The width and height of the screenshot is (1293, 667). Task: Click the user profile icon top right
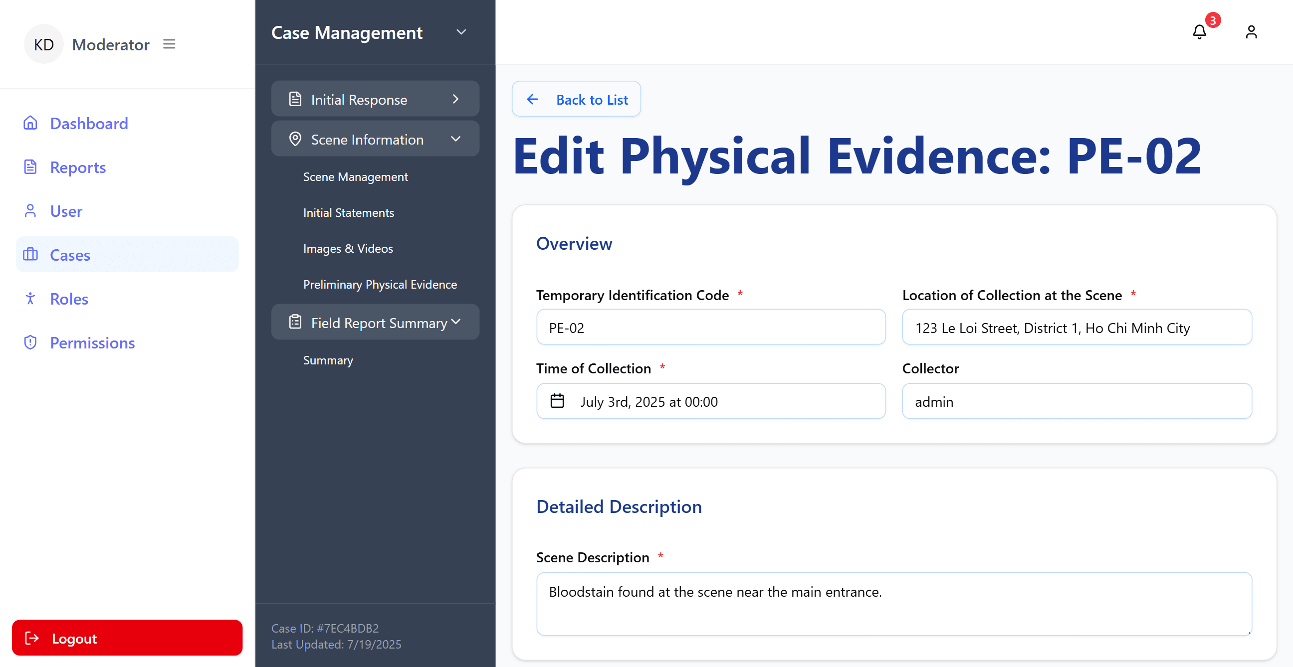[x=1251, y=31]
